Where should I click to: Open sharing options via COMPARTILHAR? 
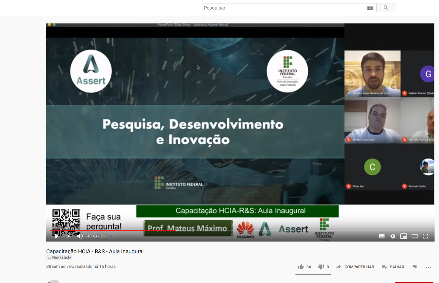[x=355, y=267]
